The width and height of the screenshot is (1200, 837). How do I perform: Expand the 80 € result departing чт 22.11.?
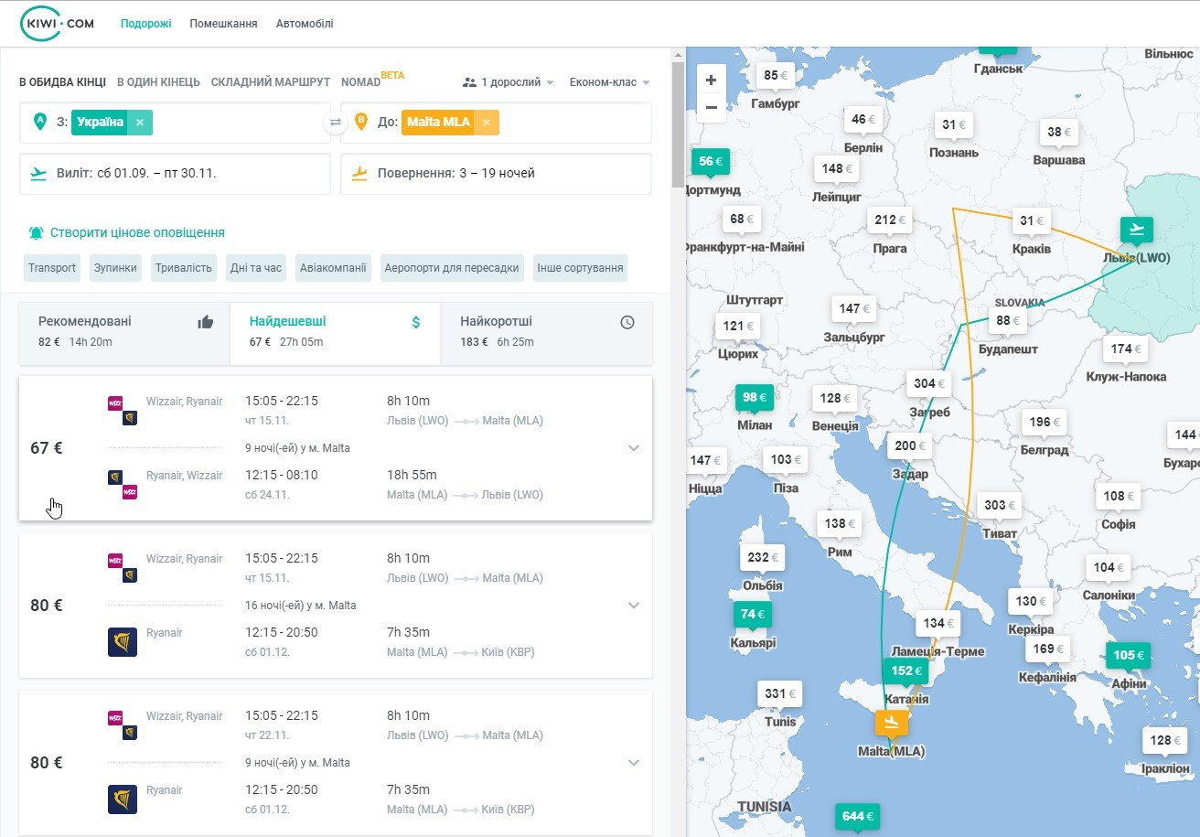click(x=634, y=763)
